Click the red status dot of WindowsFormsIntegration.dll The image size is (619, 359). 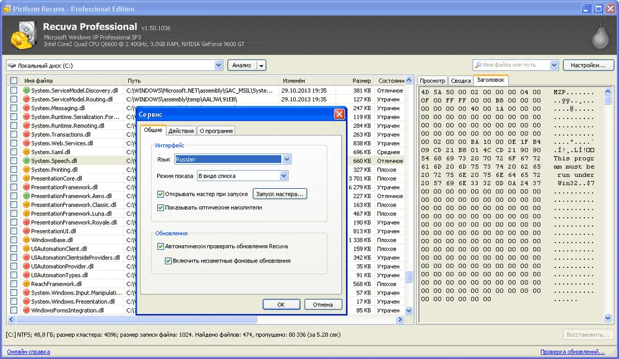coord(27,310)
